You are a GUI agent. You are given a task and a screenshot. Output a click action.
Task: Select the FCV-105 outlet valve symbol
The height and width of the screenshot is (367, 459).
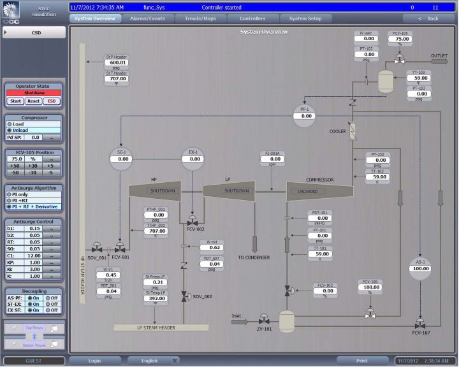tap(399, 59)
